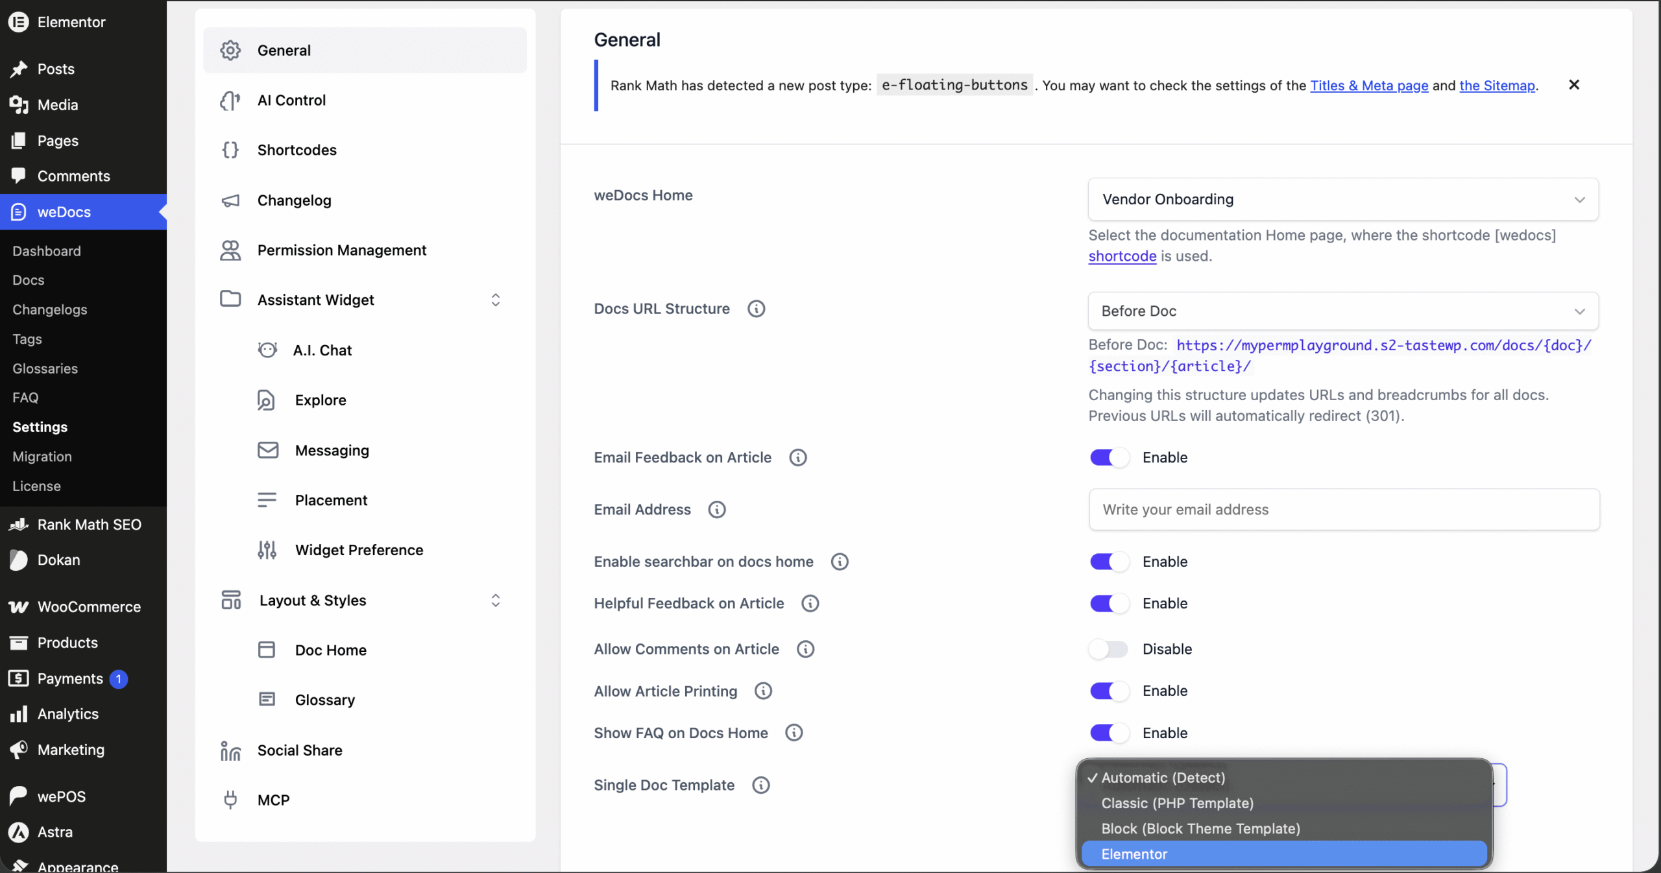Viewport: 1661px width, 873px height.
Task: Select Elementor template option
Action: click(x=1284, y=854)
